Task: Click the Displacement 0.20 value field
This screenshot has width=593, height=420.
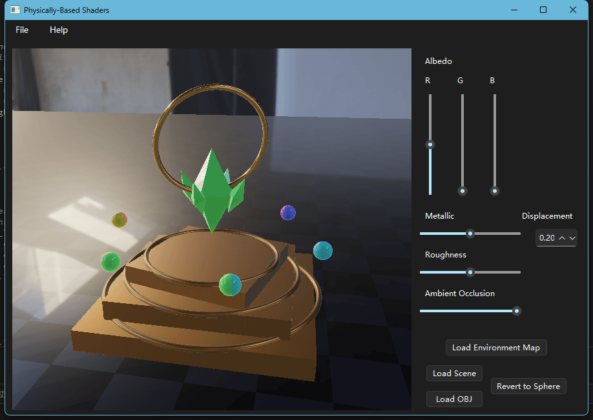Action: click(547, 238)
